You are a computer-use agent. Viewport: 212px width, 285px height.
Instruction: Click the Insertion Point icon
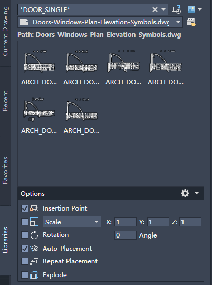(x=34, y=208)
